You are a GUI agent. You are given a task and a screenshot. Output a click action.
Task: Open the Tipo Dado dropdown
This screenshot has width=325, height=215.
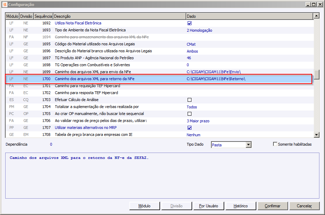coord(249,145)
